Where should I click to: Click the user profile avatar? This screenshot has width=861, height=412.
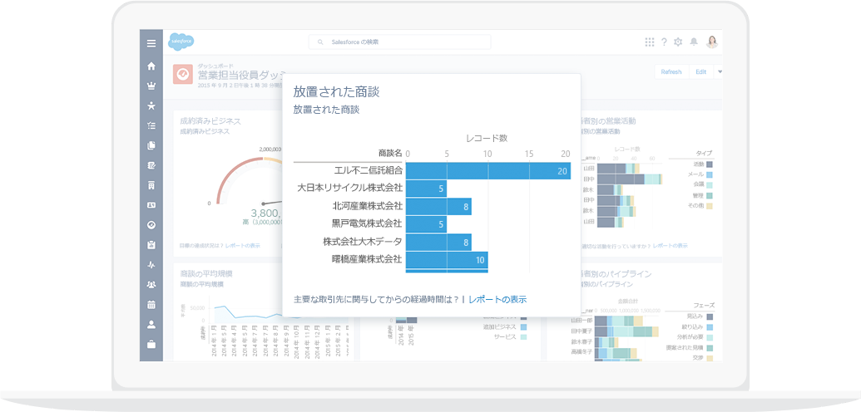click(x=712, y=42)
